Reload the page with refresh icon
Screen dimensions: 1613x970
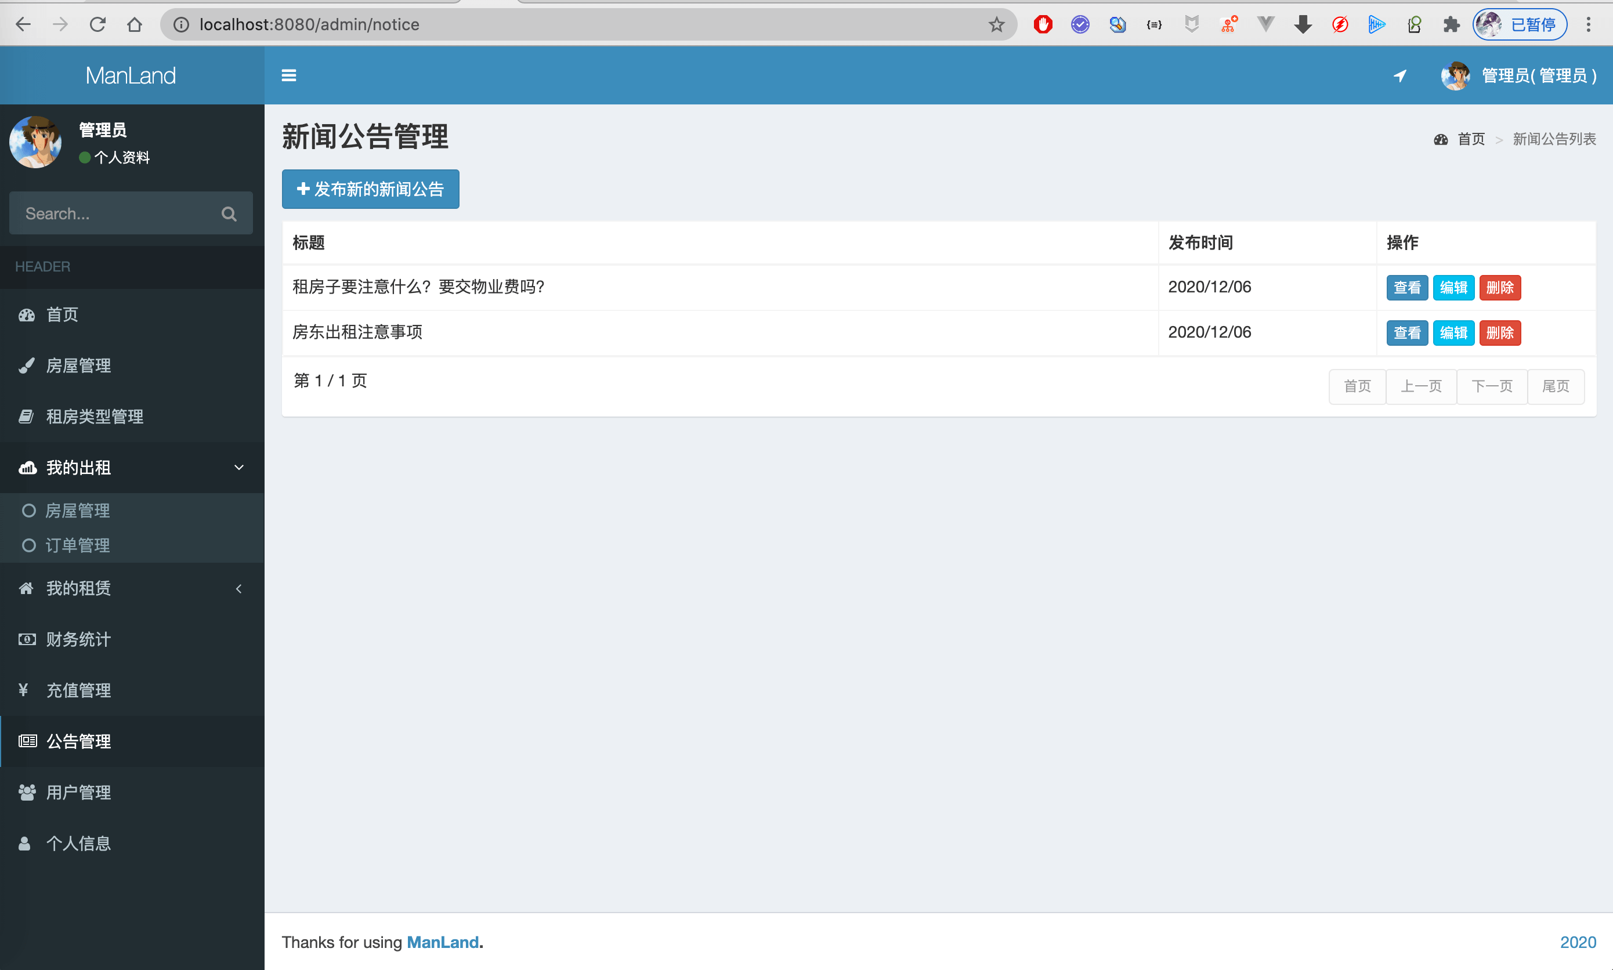tap(97, 25)
